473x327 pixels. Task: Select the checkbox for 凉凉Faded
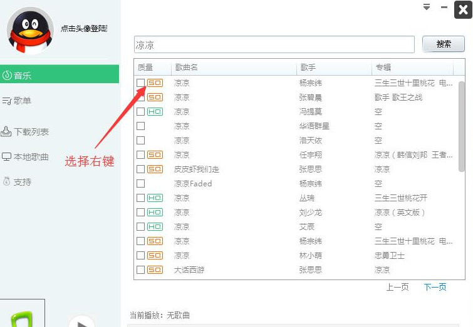click(x=140, y=183)
